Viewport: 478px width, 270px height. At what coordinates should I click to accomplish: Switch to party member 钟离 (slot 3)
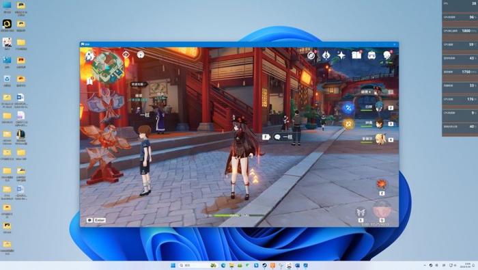(379, 123)
